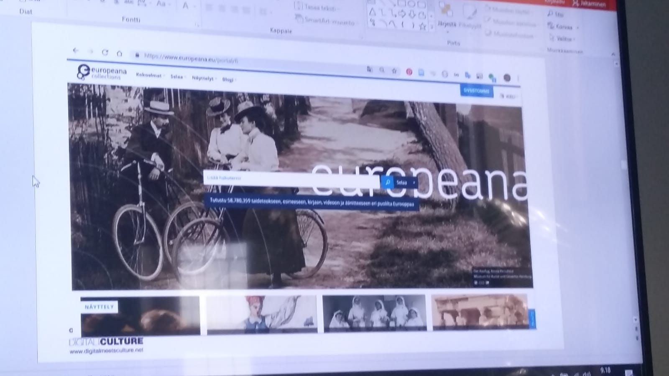Click the blue search magnifier button
The image size is (669, 376).
388,182
